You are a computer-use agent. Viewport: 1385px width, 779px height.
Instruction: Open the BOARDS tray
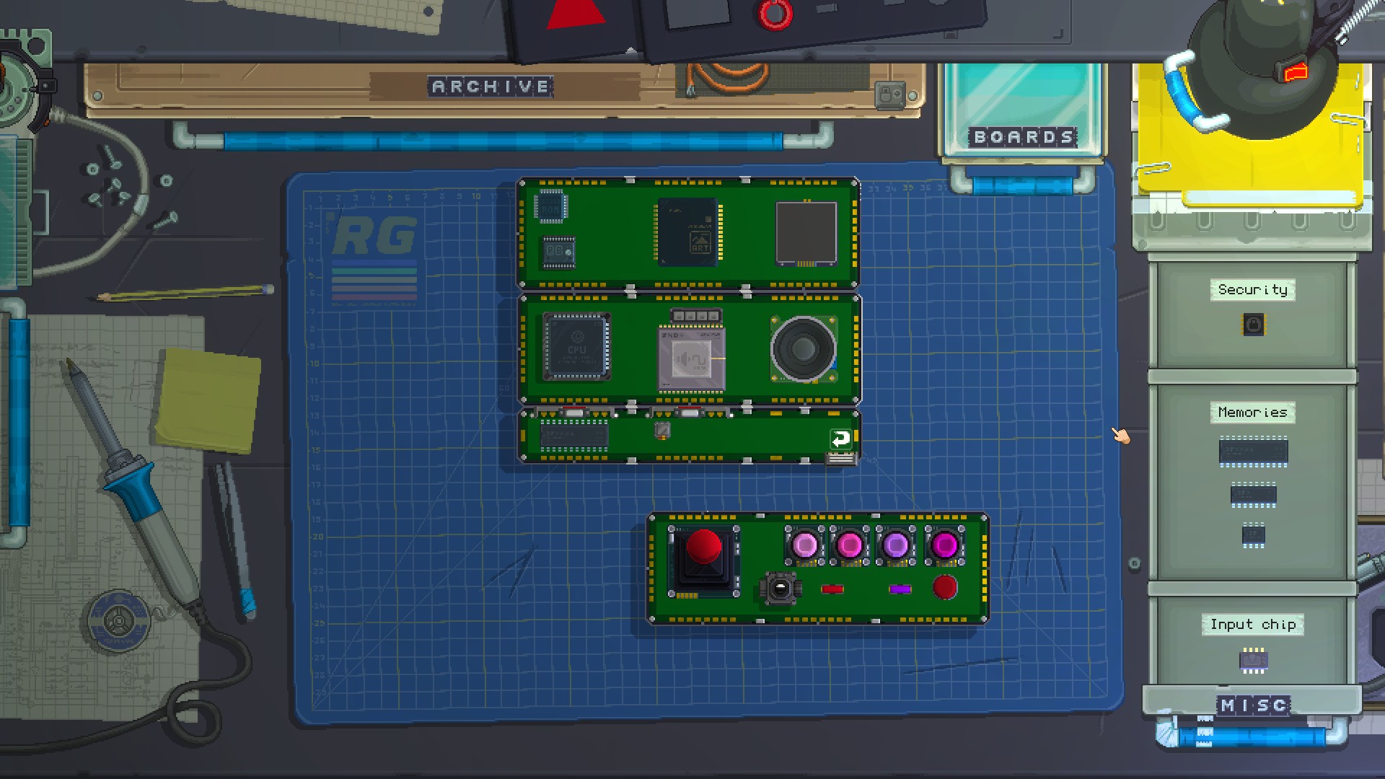(1022, 137)
